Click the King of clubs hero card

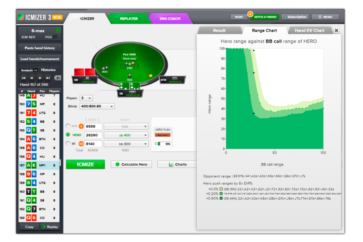coord(134,85)
